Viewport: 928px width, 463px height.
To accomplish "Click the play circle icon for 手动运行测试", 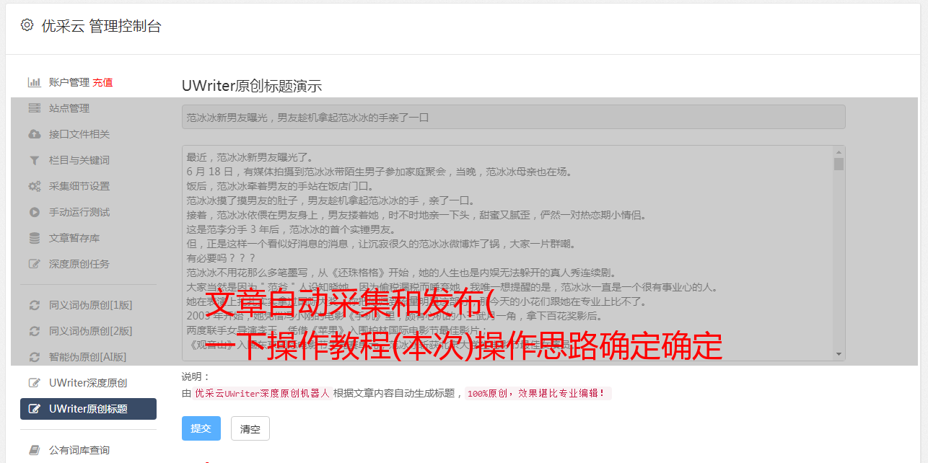I will point(34,212).
